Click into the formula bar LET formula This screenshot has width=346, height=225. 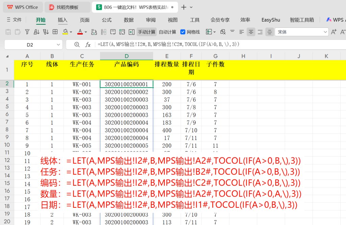pos(169,44)
